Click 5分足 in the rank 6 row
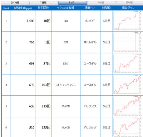The height and width of the screenshot is (137, 143). [x=107, y=127]
